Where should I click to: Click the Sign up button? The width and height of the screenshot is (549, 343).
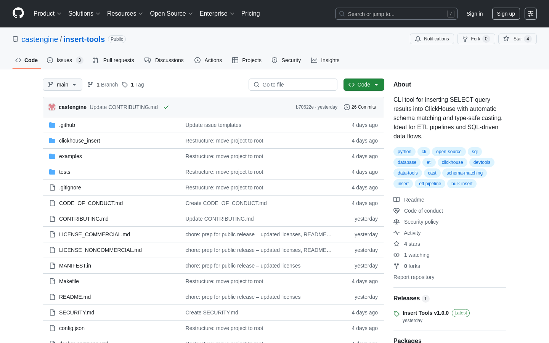pos(506,14)
